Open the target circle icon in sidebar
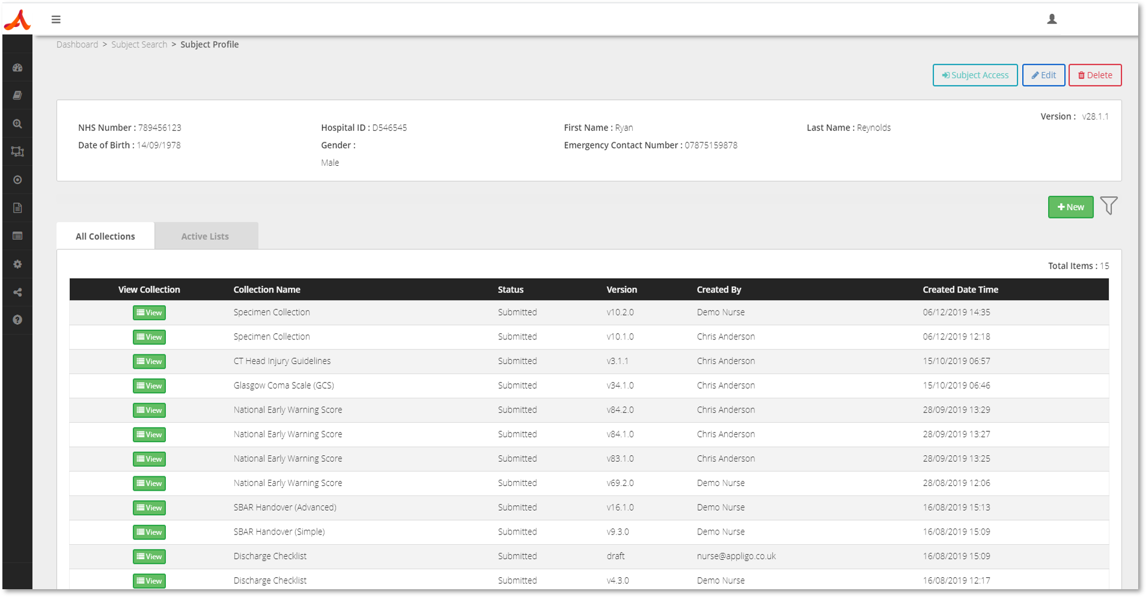1146x597 pixels. (17, 180)
